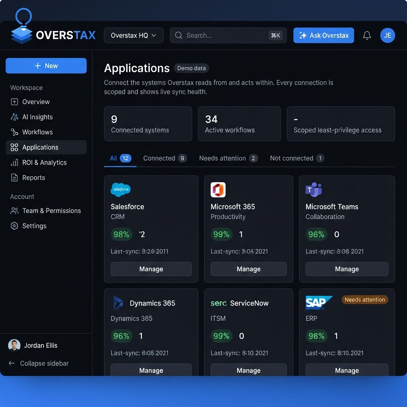Click the Applications grid icon

(x=14, y=147)
